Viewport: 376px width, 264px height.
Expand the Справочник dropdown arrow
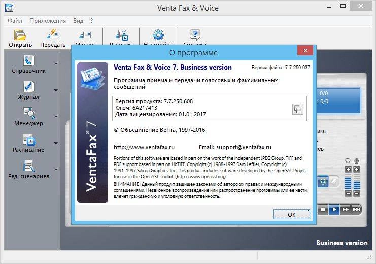point(56,64)
